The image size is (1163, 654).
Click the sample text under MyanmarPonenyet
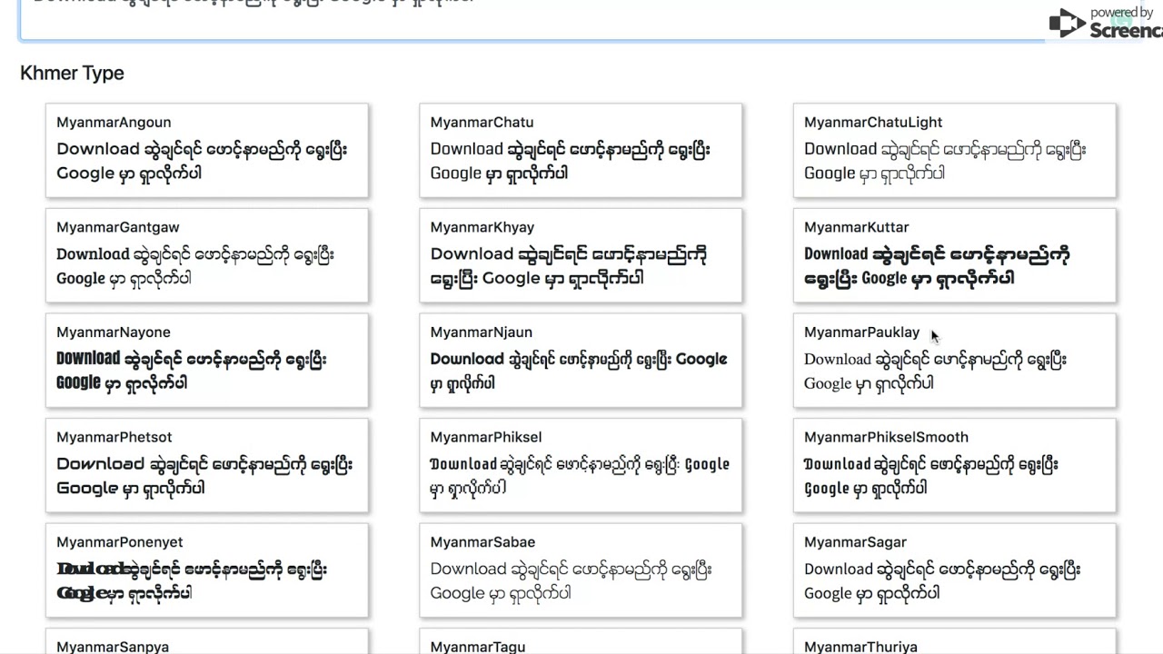pyautogui.click(x=193, y=581)
